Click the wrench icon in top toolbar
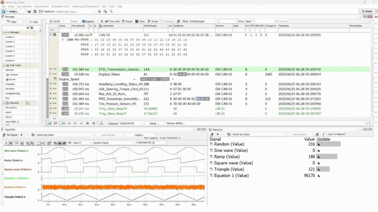This screenshot has height=212, width=378. point(111,11)
